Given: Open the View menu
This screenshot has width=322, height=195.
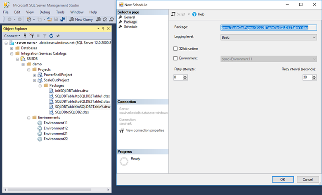Looking at the screenshot, I should [x=30, y=12].
